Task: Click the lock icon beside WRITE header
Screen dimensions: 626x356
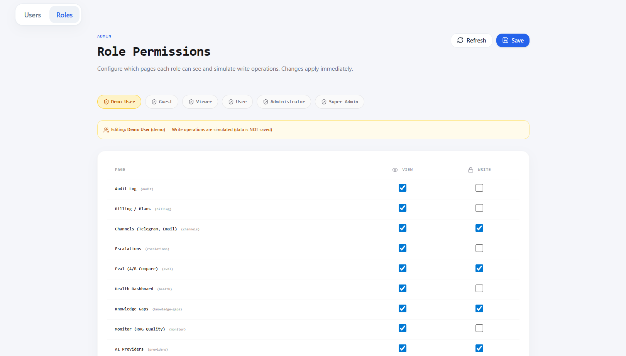Action: point(470,170)
